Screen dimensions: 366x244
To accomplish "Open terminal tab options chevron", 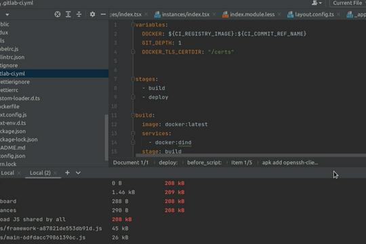I will (x=78, y=173).
